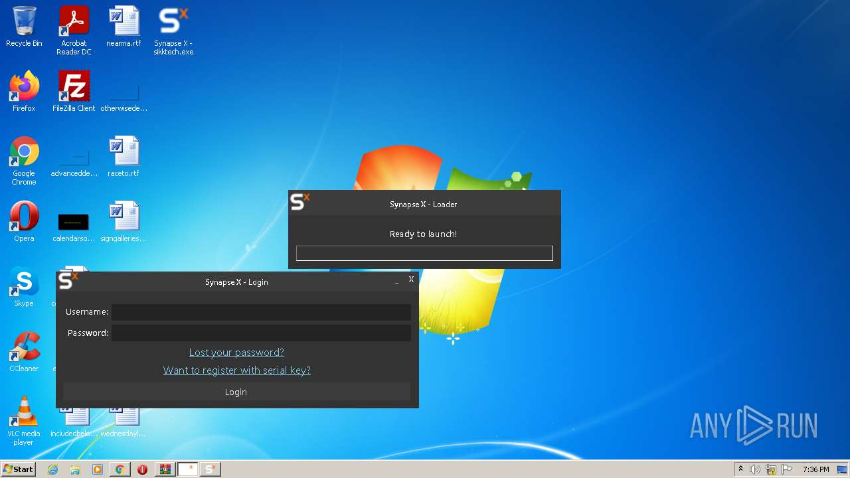
Task: Open the Skype desktop shortcut
Action: point(24,287)
